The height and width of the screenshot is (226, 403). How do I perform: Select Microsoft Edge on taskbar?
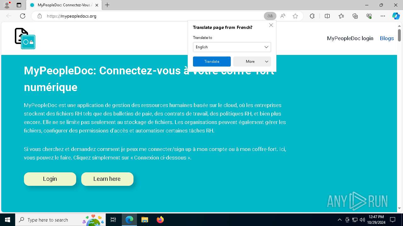tap(129, 220)
